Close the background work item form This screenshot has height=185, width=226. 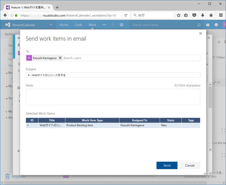click(209, 38)
